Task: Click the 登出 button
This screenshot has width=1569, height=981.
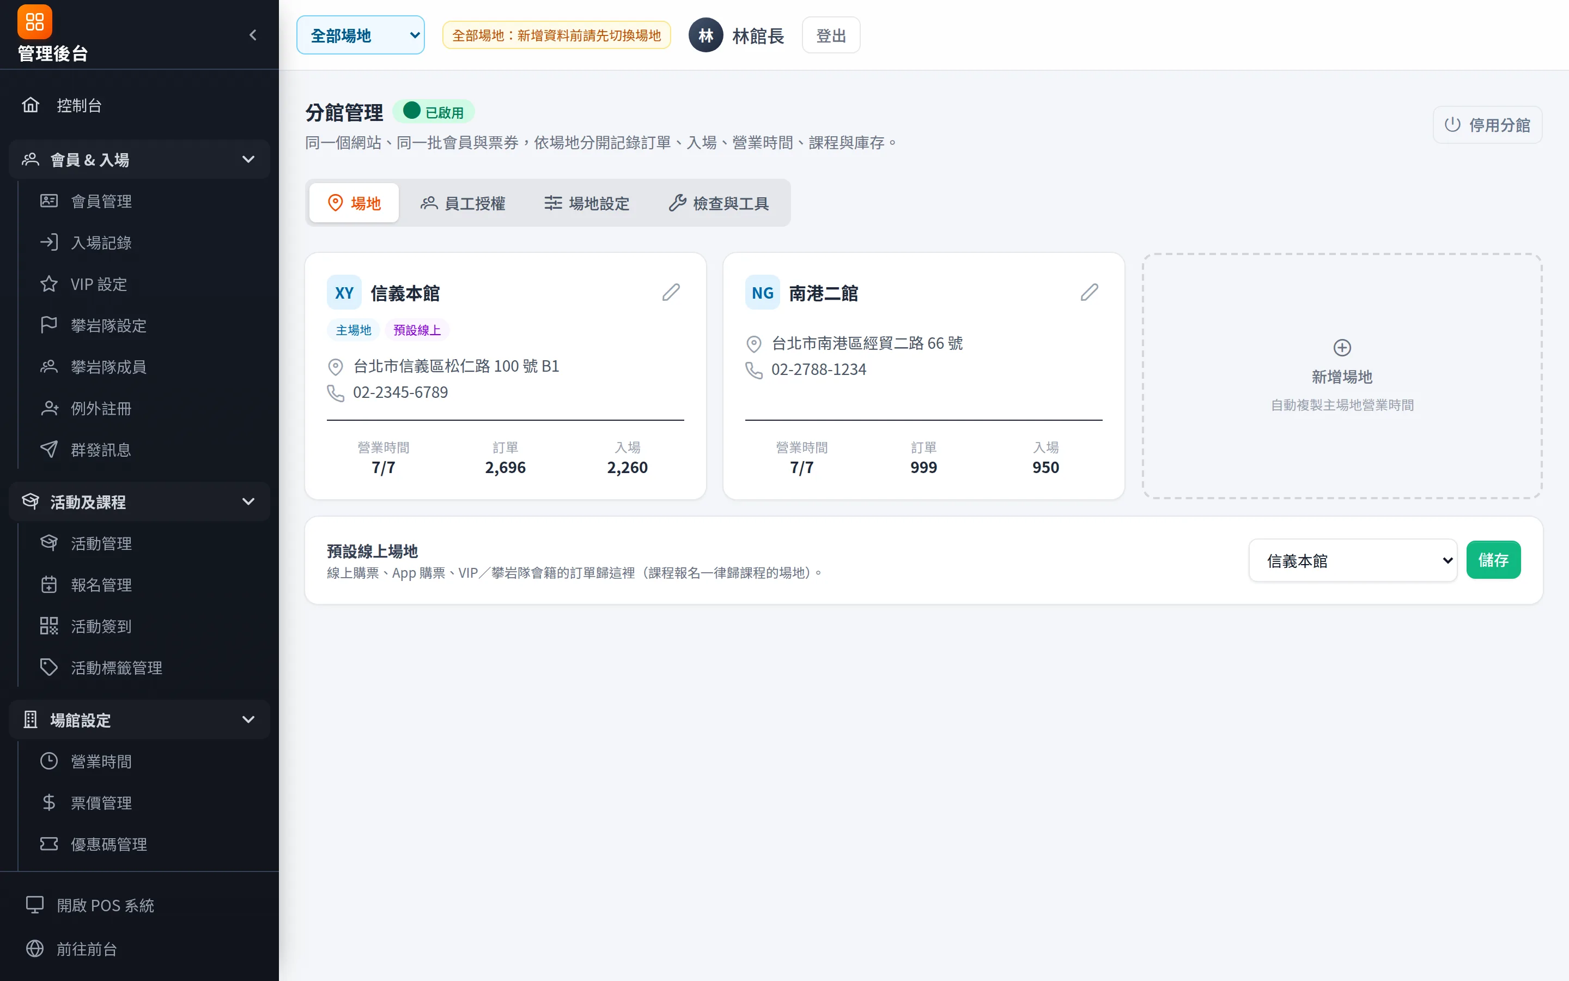Action: click(x=830, y=35)
